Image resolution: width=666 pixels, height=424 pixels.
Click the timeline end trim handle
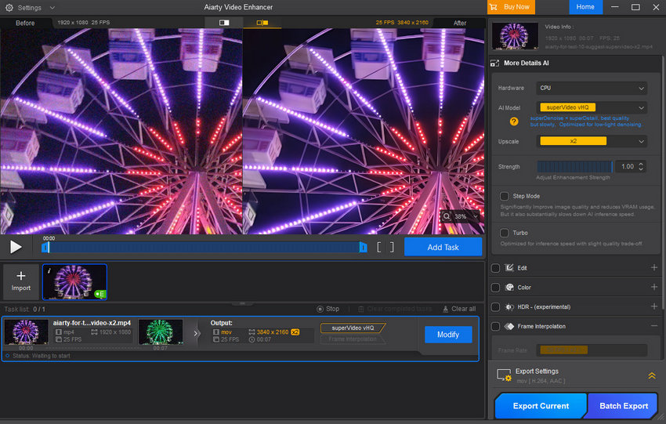[363, 247]
